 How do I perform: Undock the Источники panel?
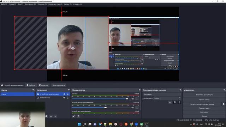[x=69, y=90]
